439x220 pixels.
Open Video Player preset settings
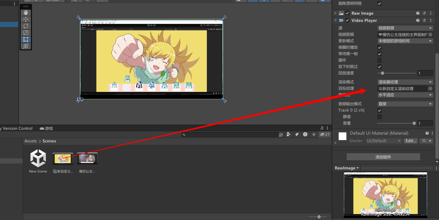coord(424,20)
